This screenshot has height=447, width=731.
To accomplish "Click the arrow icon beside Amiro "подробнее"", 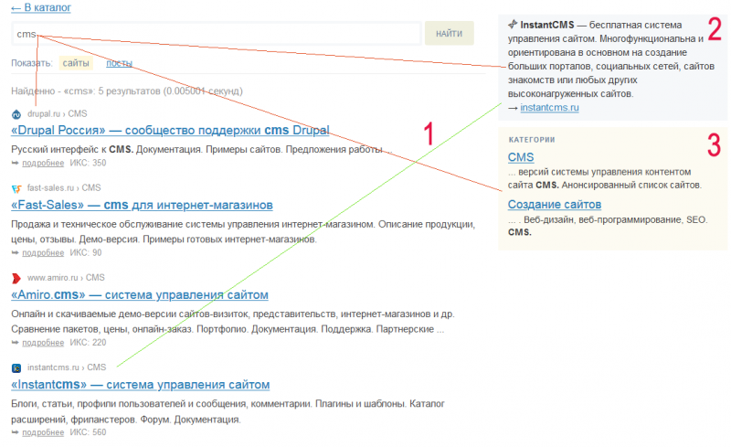I will tap(15, 343).
